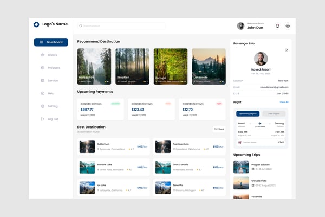This screenshot has height=217, width=325.
Task: Open notifications bell icon
Action: click(277, 26)
